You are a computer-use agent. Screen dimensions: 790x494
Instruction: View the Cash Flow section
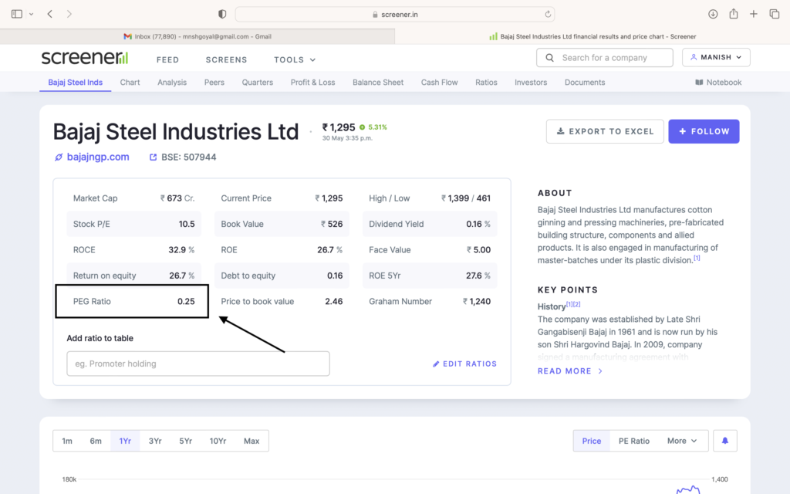[x=439, y=82]
